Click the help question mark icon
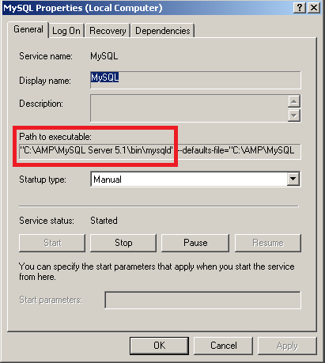The height and width of the screenshot is (363, 325). (x=300, y=8)
